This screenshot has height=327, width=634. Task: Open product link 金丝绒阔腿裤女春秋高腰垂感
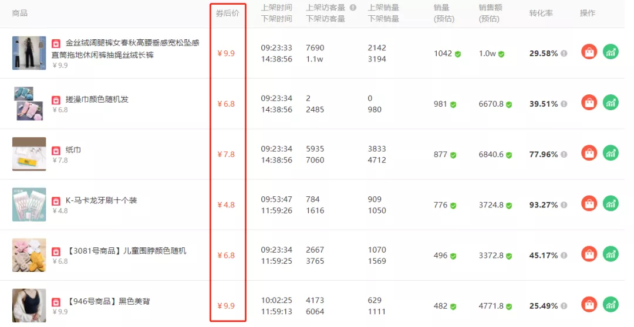tap(132, 43)
